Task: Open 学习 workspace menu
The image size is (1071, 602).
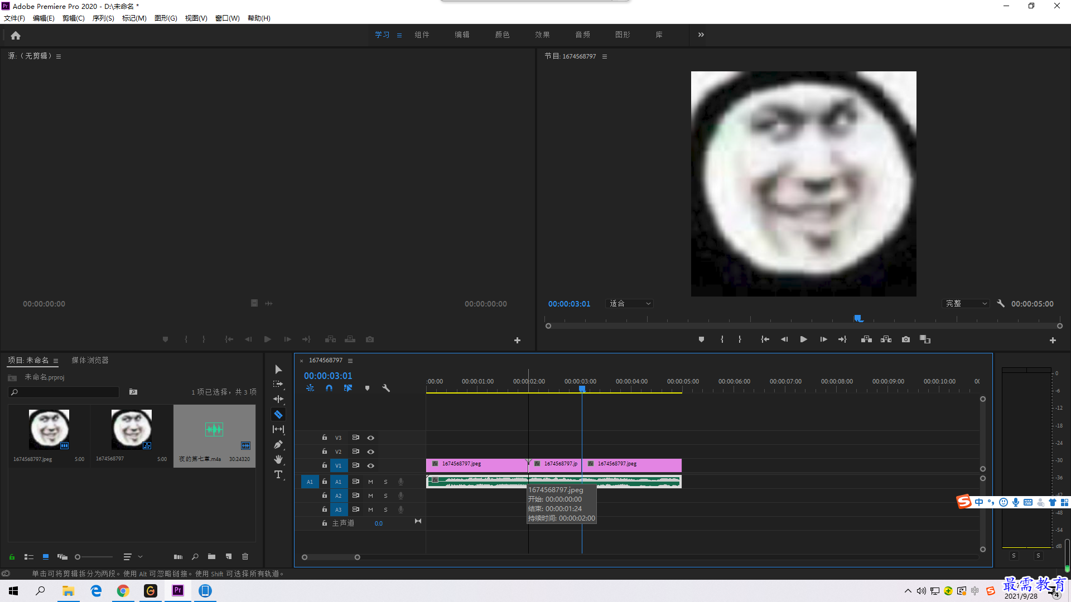Action: [399, 35]
